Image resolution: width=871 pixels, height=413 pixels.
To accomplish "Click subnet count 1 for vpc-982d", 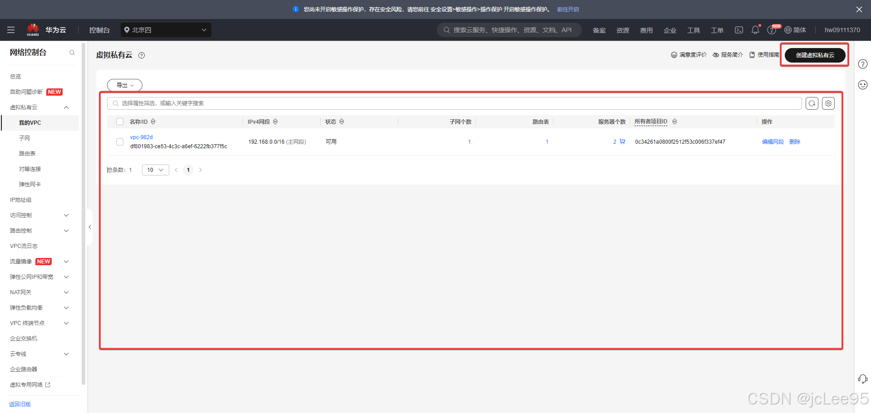I will [x=470, y=142].
